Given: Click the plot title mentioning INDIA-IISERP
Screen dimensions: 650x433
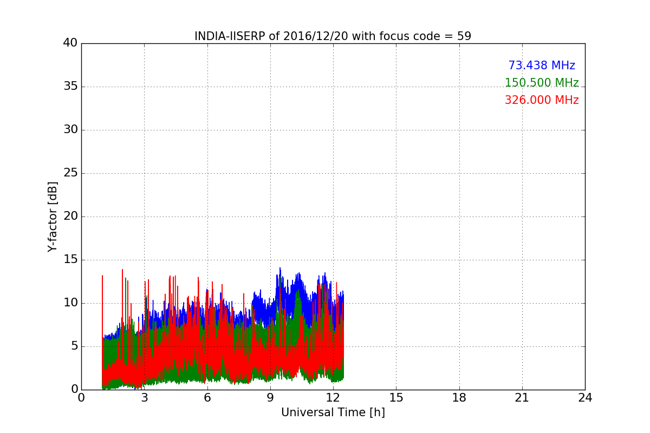Looking at the screenshot, I should [333, 36].
